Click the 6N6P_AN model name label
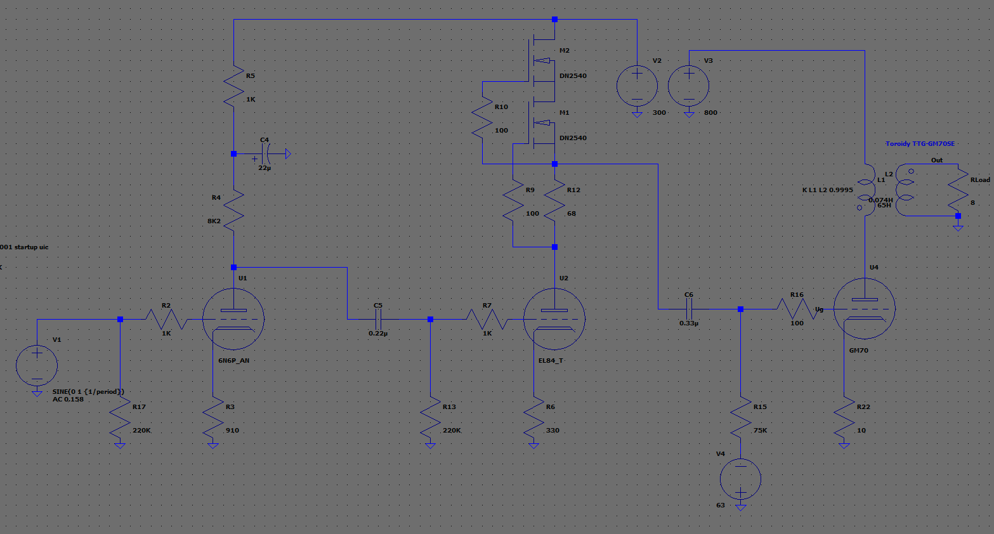Image resolution: width=994 pixels, height=534 pixels. pyautogui.click(x=233, y=360)
